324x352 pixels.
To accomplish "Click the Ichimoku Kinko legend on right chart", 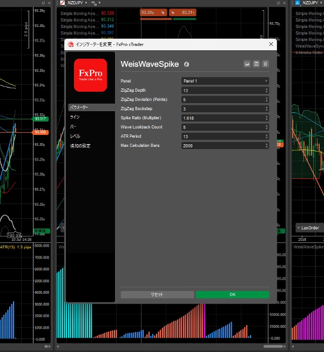I will [x=309, y=52].
